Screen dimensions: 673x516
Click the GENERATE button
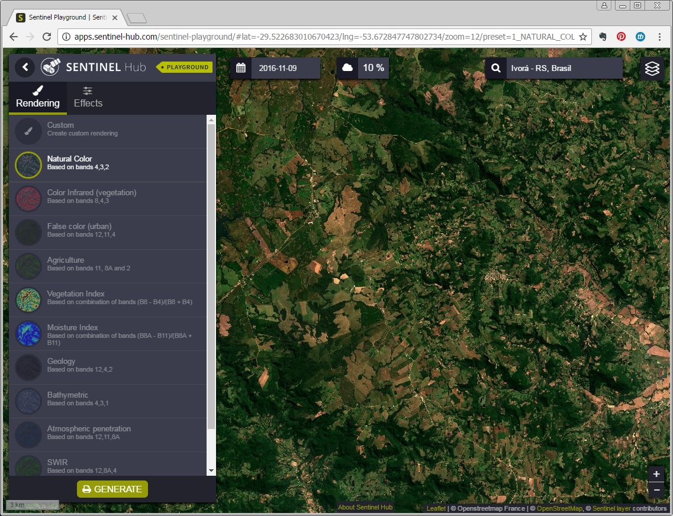click(x=112, y=489)
